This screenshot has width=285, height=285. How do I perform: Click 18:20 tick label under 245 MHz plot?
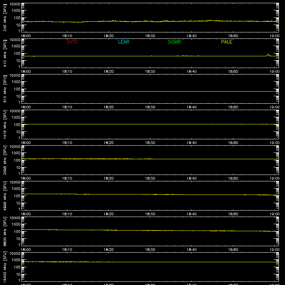point(109,36)
